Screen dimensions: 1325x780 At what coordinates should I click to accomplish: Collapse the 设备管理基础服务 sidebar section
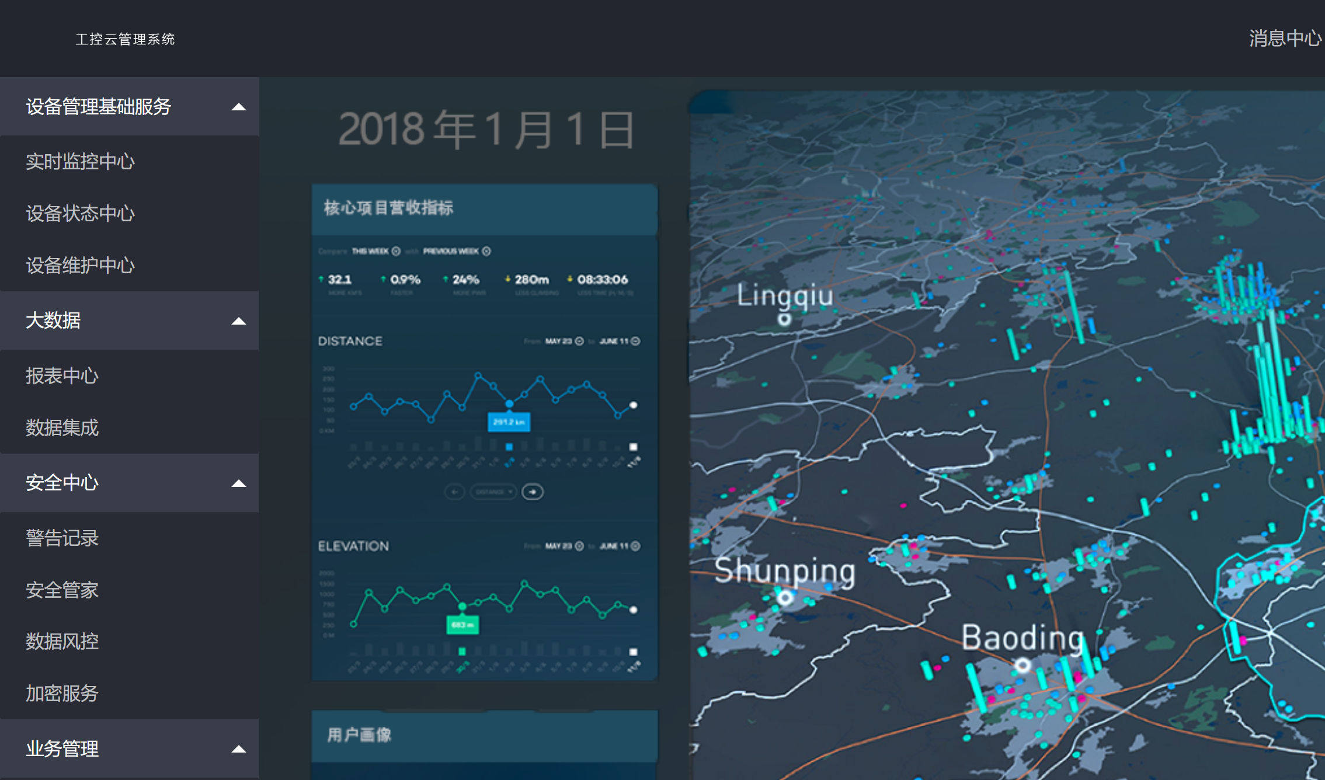238,107
